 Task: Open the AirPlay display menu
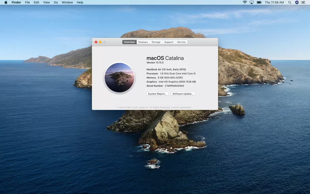[252, 2]
